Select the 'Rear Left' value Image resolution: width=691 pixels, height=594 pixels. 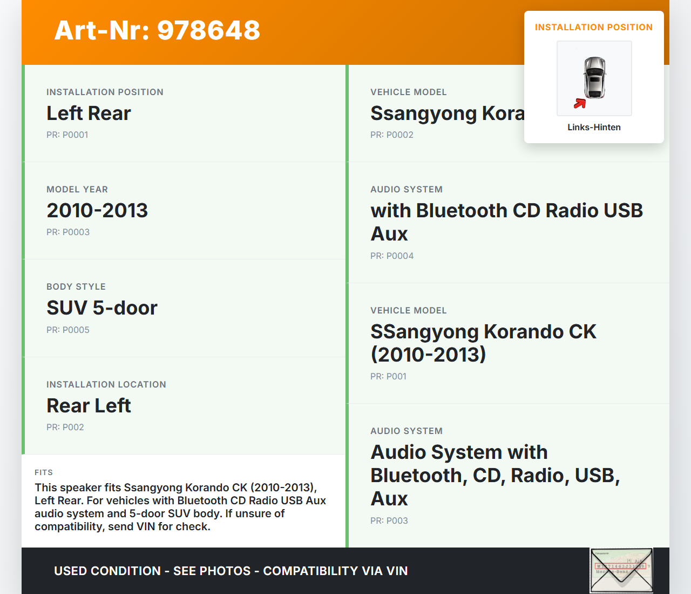[x=89, y=406]
